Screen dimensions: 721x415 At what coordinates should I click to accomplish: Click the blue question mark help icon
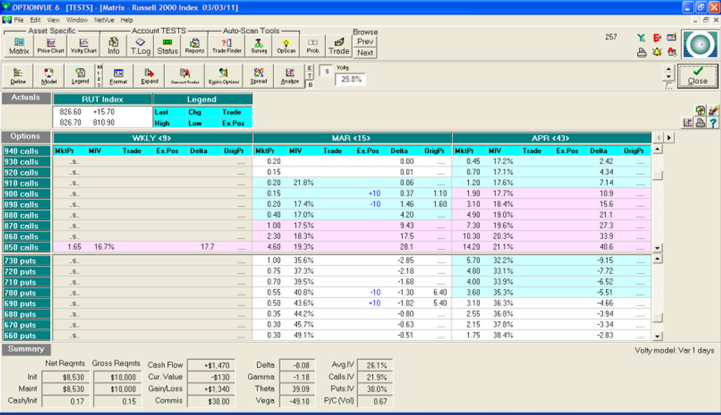(713, 123)
